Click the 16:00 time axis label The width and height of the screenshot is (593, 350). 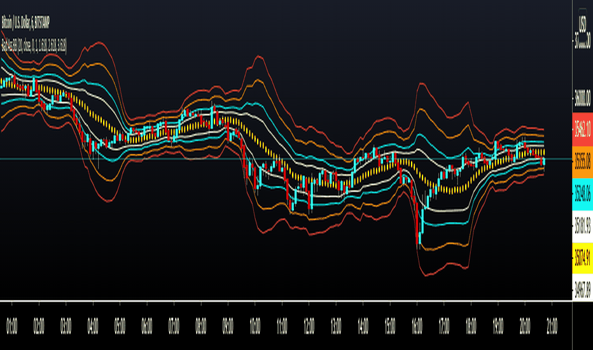click(417, 326)
